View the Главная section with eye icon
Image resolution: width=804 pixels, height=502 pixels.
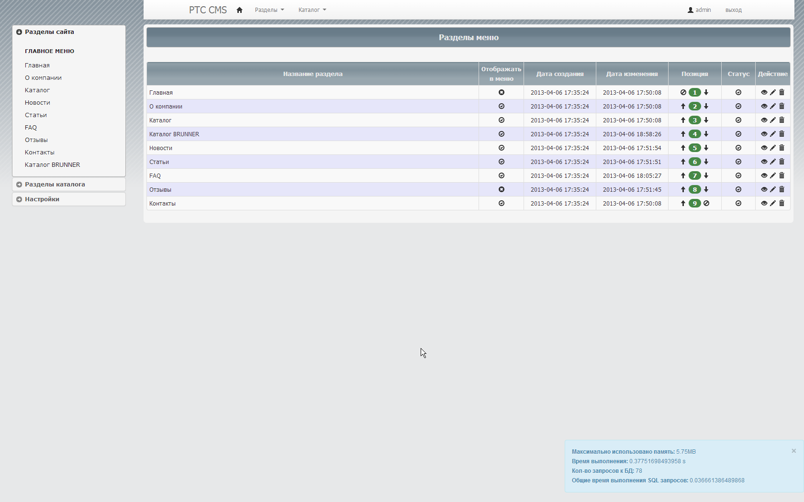764,92
